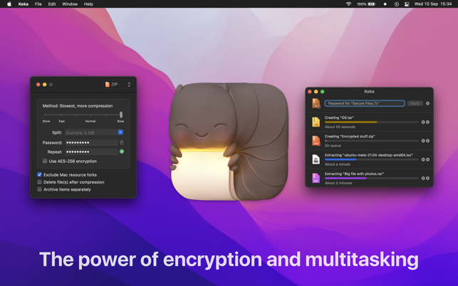
Task: Click the "About 50 seconds" status text
Action: click(340, 127)
